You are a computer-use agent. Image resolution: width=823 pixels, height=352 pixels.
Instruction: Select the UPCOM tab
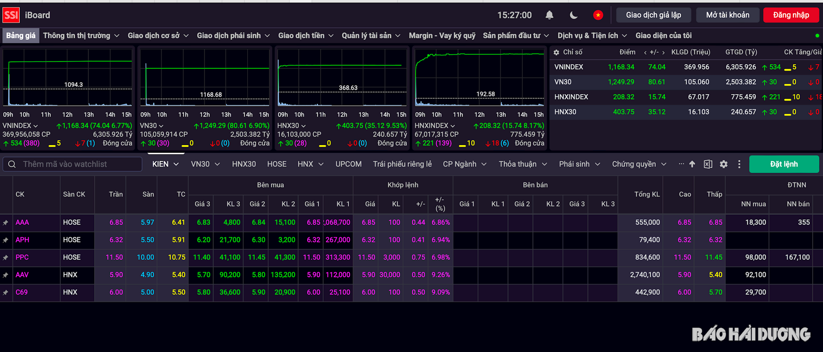click(x=348, y=164)
